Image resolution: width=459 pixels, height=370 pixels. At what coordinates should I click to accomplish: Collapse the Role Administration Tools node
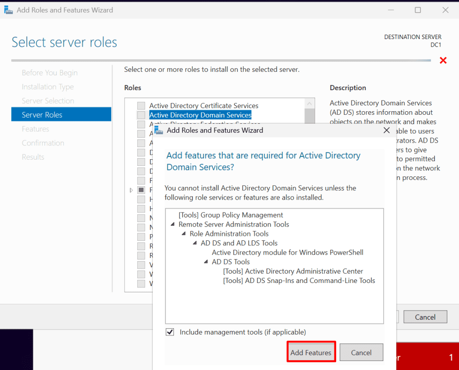tap(184, 234)
